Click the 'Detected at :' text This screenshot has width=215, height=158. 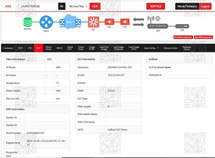tap(156, 75)
